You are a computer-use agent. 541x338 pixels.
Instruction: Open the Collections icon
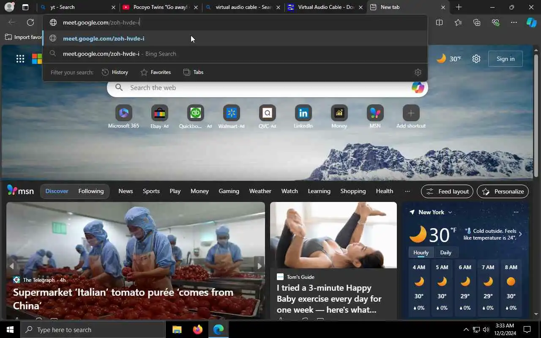(477, 22)
